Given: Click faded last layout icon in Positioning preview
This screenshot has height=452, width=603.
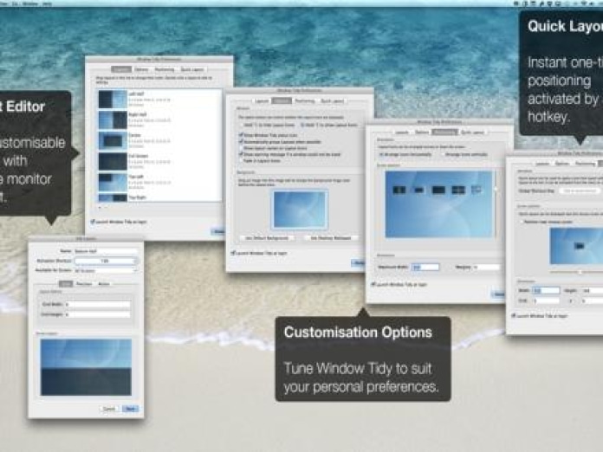Looking at the screenshot, I should 477,190.
